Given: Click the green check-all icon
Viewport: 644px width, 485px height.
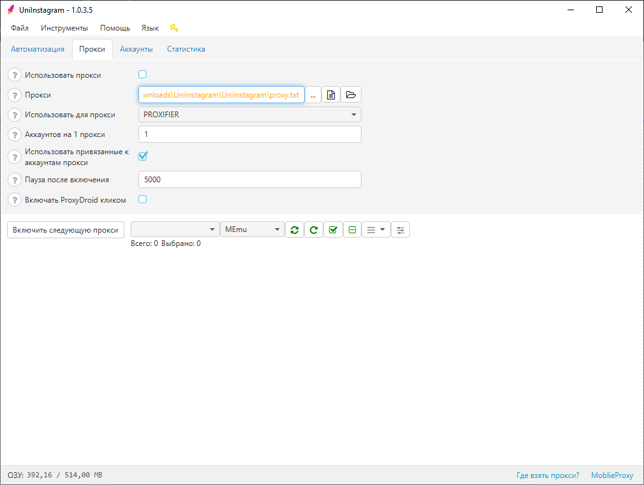Looking at the screenshot, I should (333, 230).
